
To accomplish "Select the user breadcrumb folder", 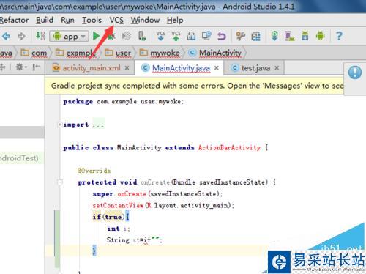I will (118, 53).
